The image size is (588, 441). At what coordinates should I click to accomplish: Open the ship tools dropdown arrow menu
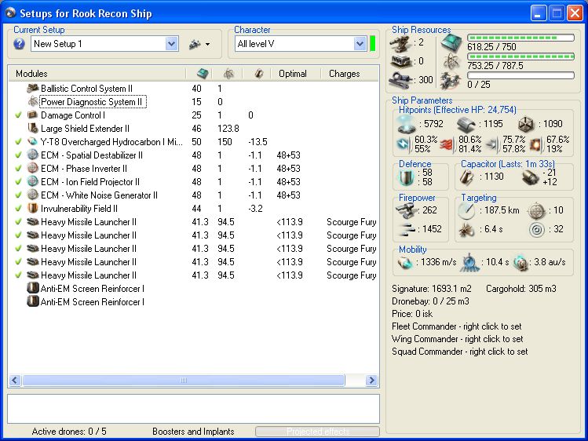pyautogui.click(x=207, y=45)
